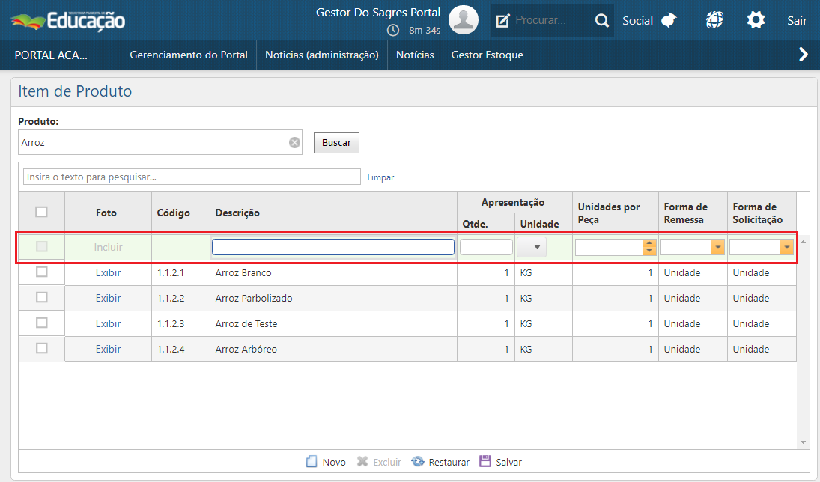This screenshot has width=820, height=482.
Task: Check the box for Arroz Branco row
Action: coord(42,272)
